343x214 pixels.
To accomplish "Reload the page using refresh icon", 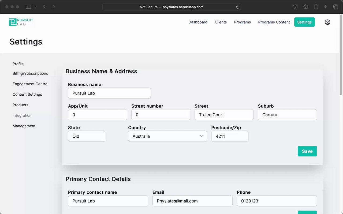I will (x=237, y=7).
